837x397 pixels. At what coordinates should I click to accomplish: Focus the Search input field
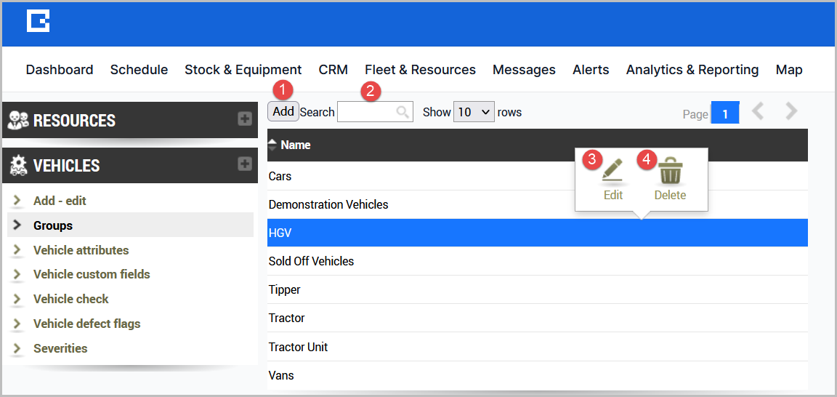click(x=375, y=112)
